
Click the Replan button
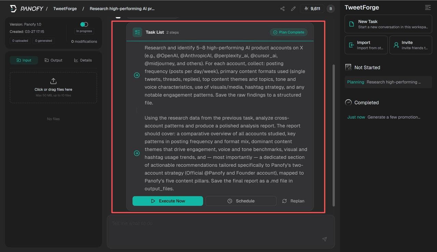[293, 201]
